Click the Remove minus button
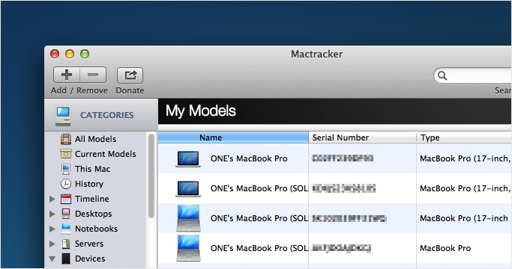The height and width of the screenshot is (269, 512). coord(93,75)
